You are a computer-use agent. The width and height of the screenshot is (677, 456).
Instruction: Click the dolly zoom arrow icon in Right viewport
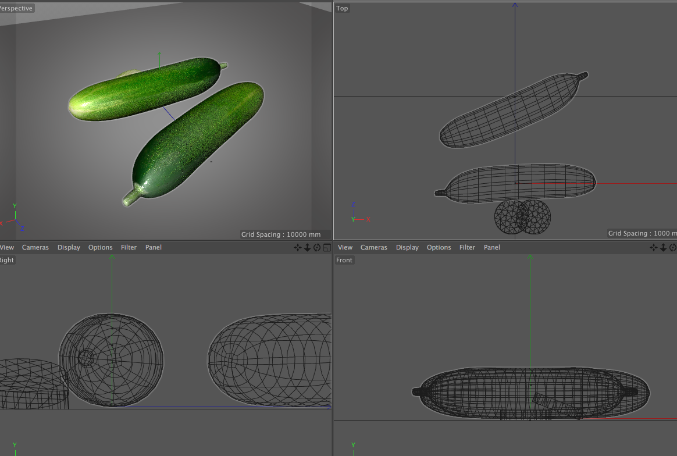307,248
